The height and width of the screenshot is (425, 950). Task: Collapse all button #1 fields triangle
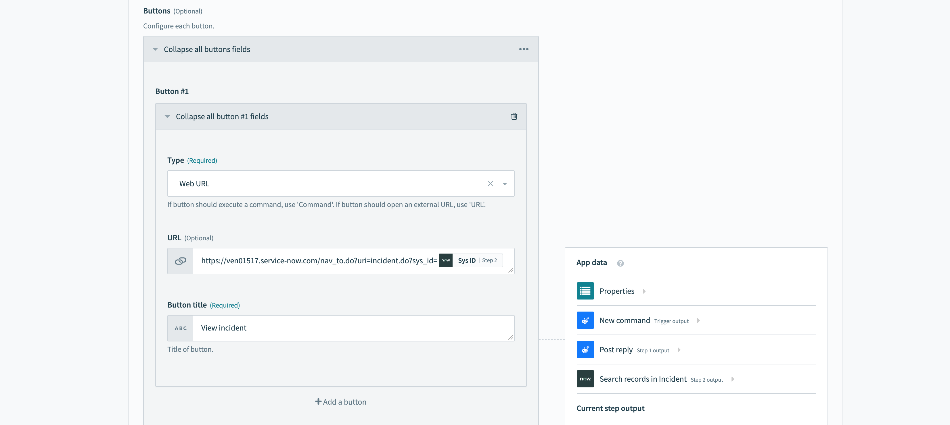(167, 116)
